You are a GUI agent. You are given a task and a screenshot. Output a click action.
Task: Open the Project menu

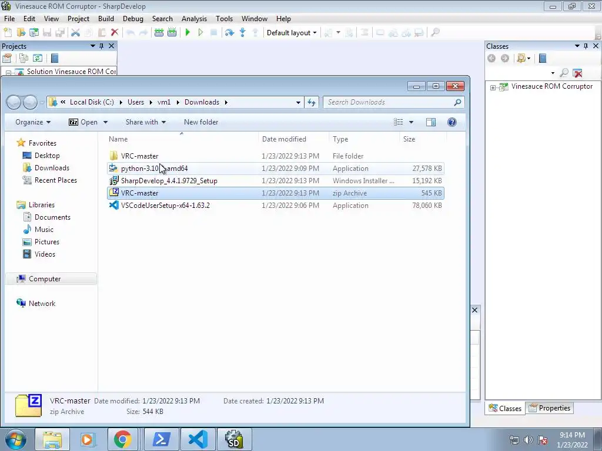click(x=78, y=19)
